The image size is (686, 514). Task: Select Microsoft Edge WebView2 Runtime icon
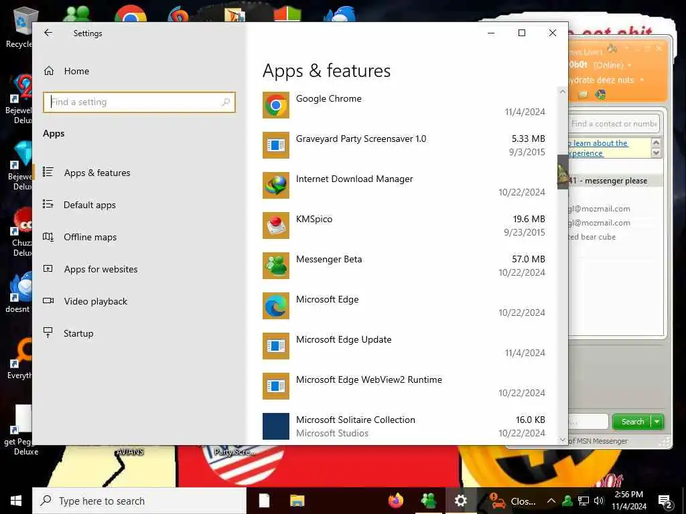275,386
